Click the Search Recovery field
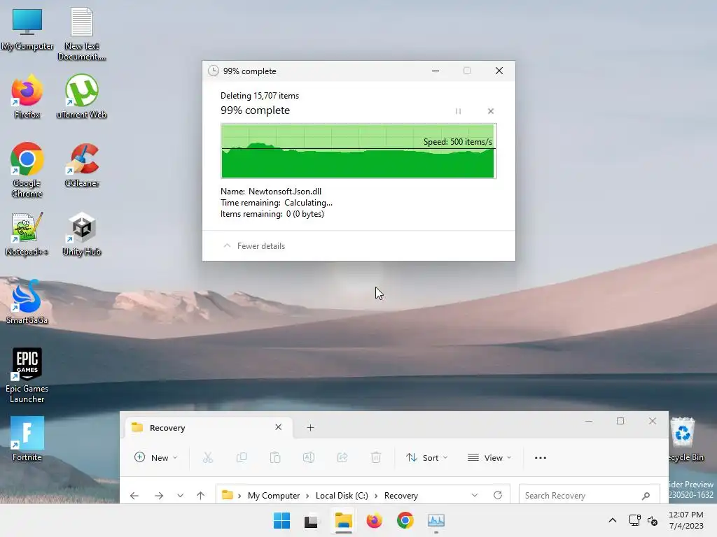Screen dimensions: 717x537 click(589, 496)
